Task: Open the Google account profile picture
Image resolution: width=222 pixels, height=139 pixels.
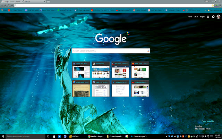Action: pos(218,17)
